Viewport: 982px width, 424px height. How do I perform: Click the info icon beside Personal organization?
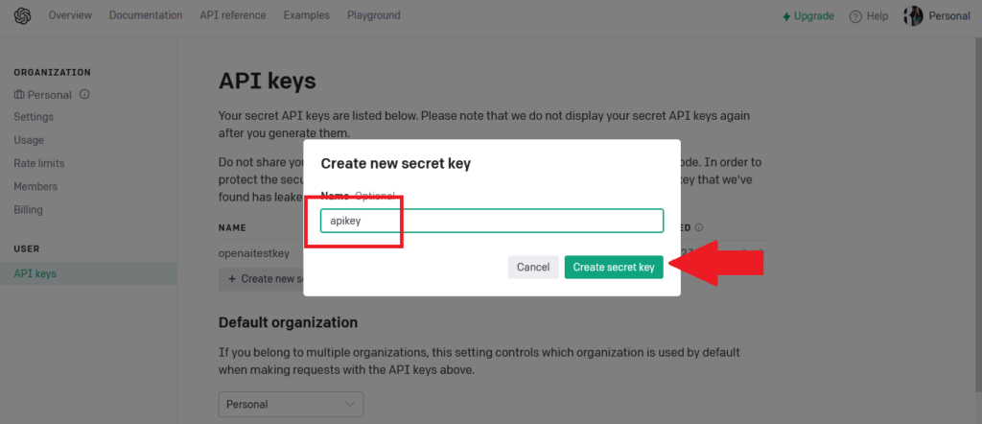(84, 94)
